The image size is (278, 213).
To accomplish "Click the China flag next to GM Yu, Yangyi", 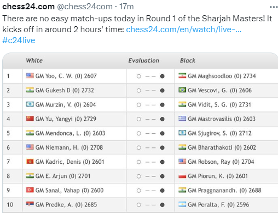I will (x=30, y=119).
